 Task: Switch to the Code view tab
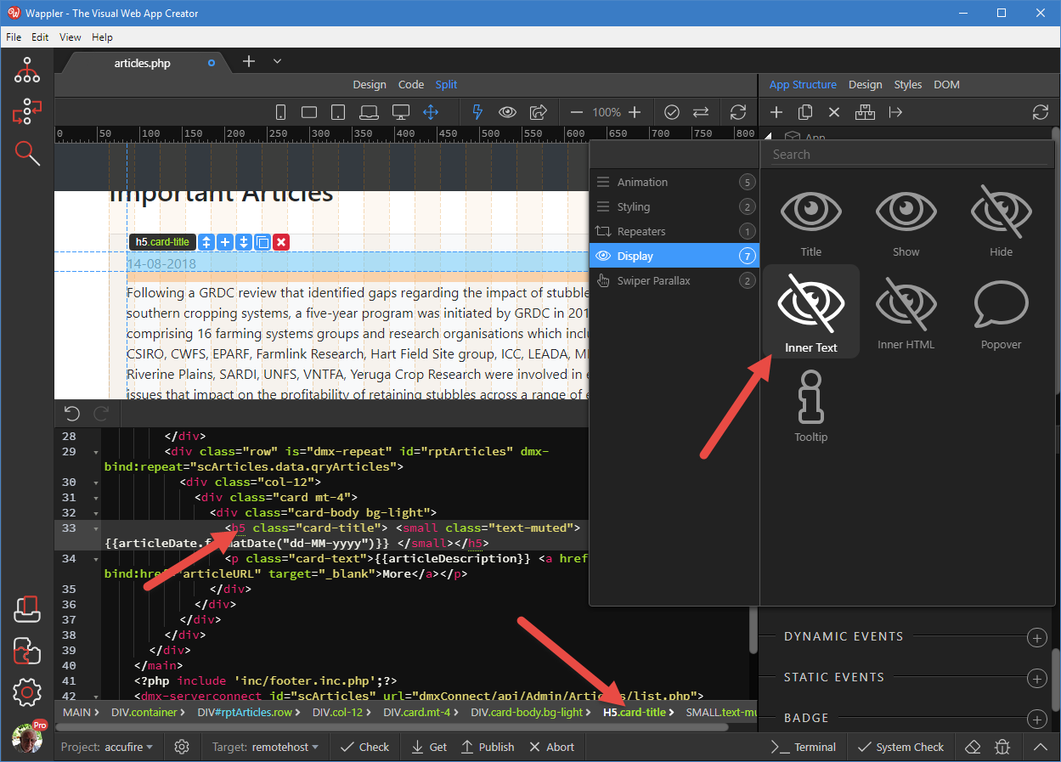click(411, 84)
